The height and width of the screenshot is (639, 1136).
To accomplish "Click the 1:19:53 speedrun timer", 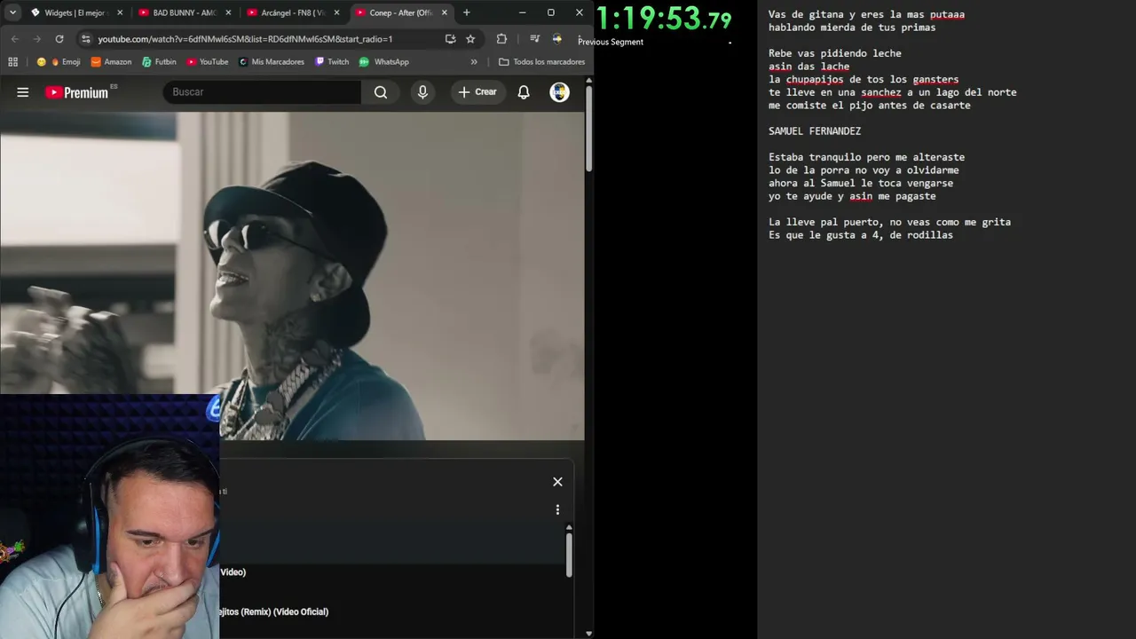I will coord(664,18).
